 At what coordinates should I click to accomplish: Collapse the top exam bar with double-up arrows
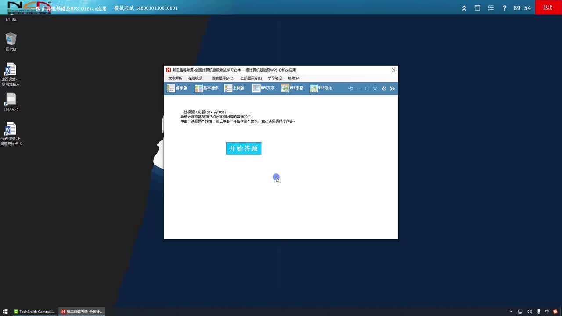point(464,8)
